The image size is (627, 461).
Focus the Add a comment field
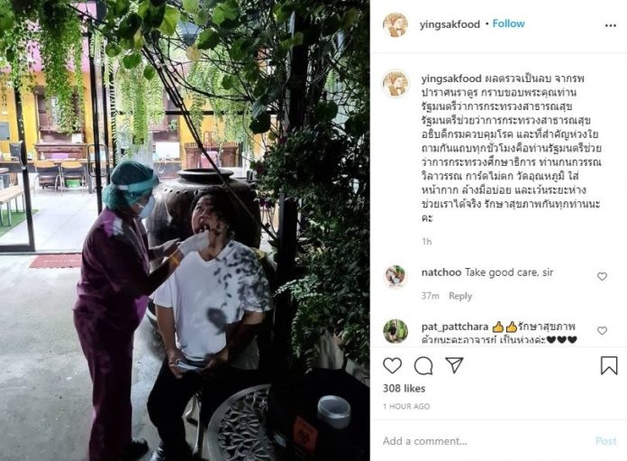pos(486,441)
